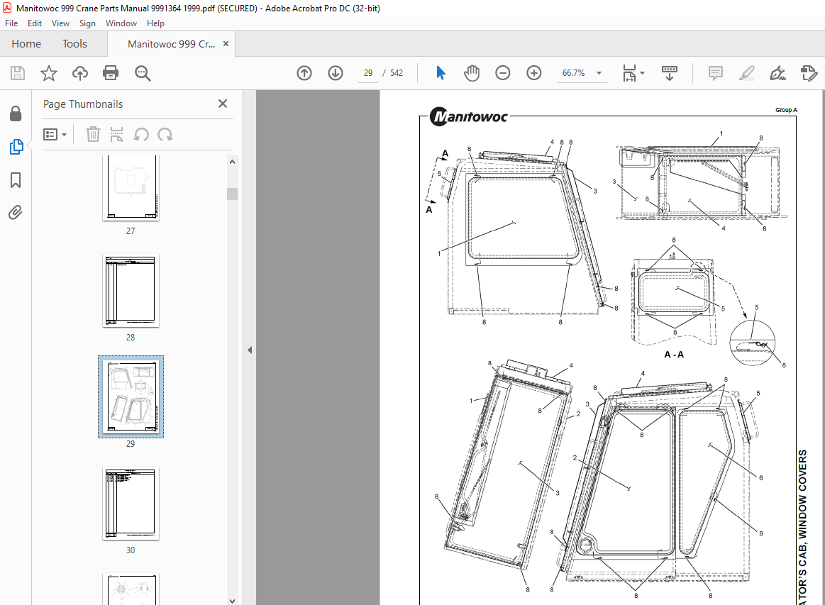
Task: Switch to the Home tab
Action: [26, 44]
